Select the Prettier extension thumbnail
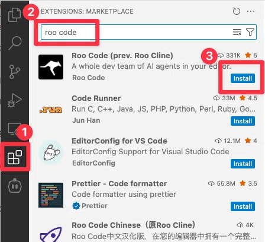 point(51,195)
